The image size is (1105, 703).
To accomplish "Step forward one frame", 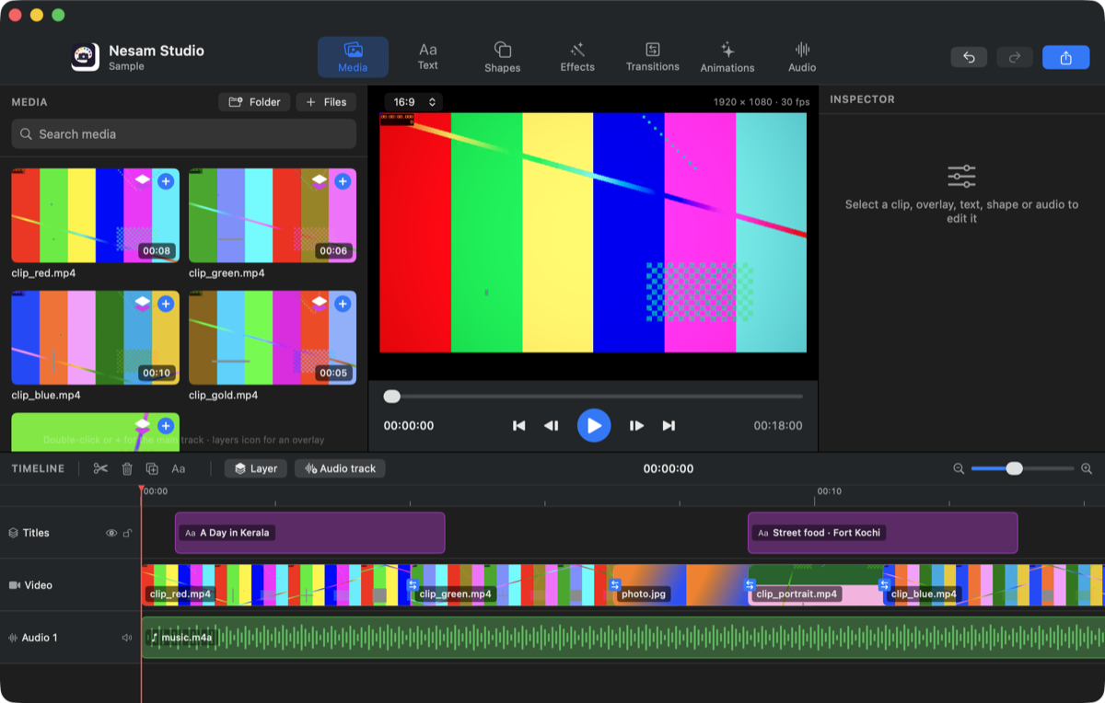I will [x=636, y=425].
